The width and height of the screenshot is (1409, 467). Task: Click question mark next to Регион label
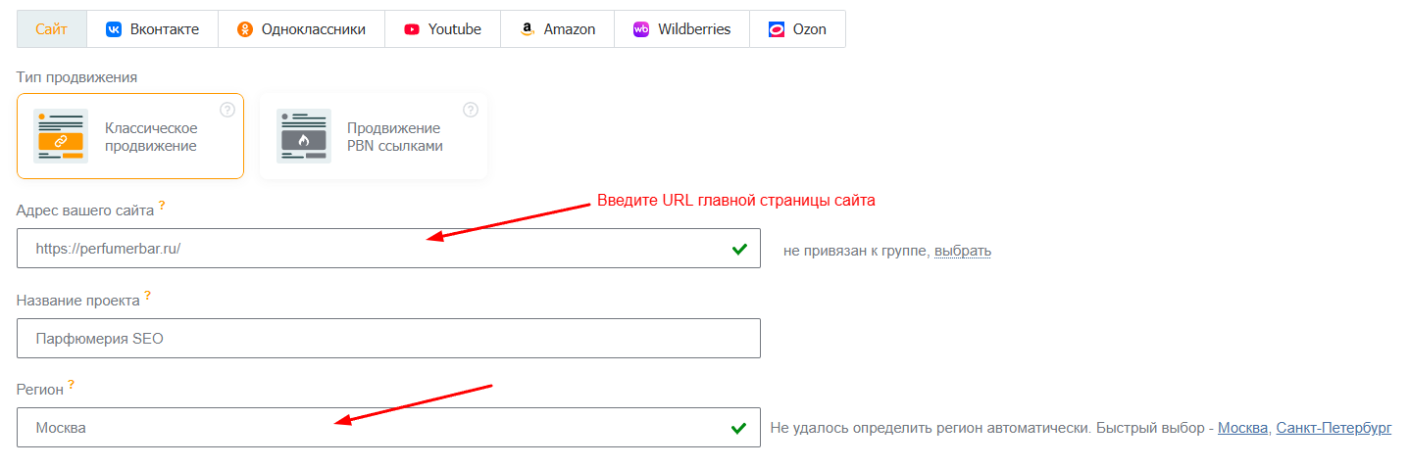[72, 385]
